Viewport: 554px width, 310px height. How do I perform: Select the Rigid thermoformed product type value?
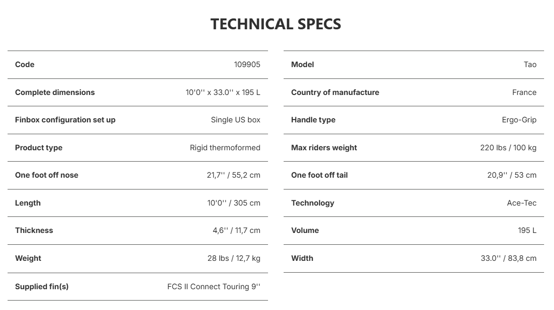coord(225,148)
